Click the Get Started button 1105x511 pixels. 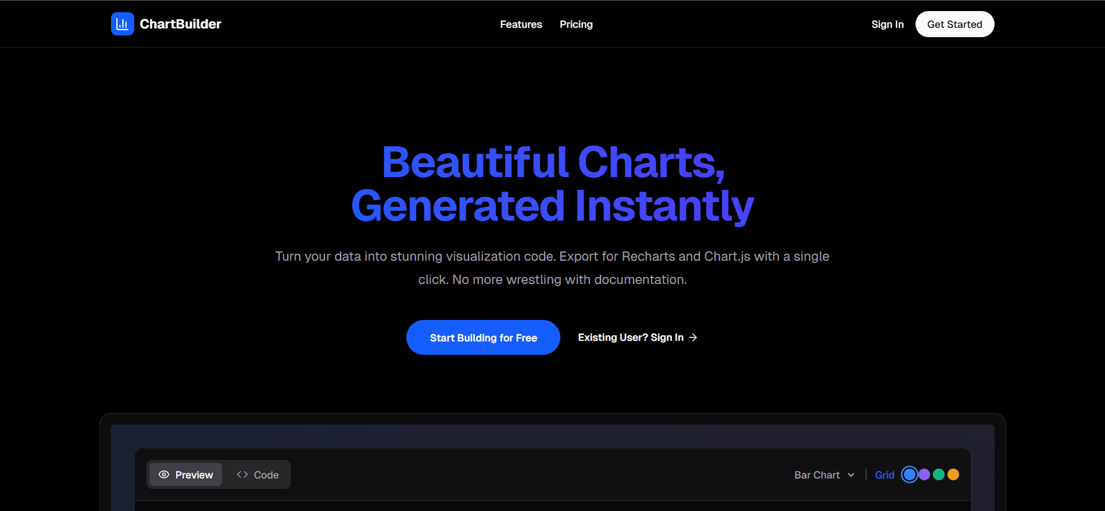954,24
